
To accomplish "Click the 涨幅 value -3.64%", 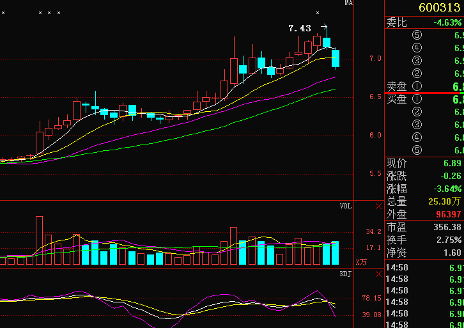I will coord(447,189).
